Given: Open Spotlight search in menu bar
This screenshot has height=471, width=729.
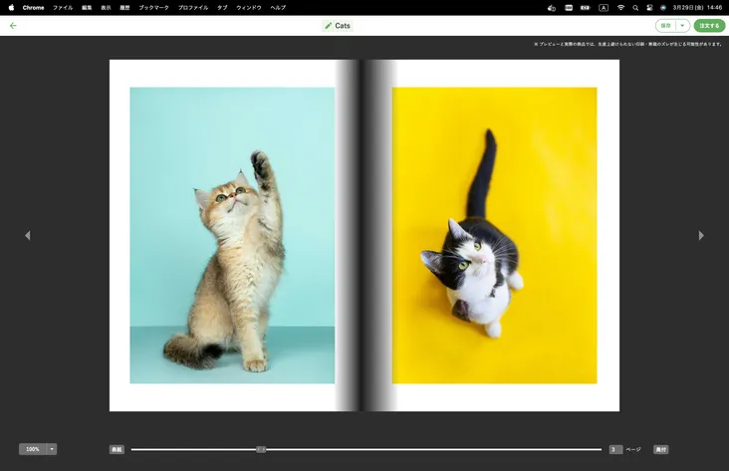Looking at the screenshot, I should (x=635, y=7).
